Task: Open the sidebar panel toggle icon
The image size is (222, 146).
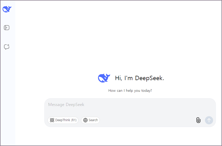Action: point(7,28)
